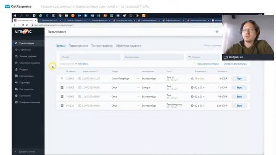276x155 pixels.
Task: Click Сбросить все фильтры link
Action: point(235,64)
